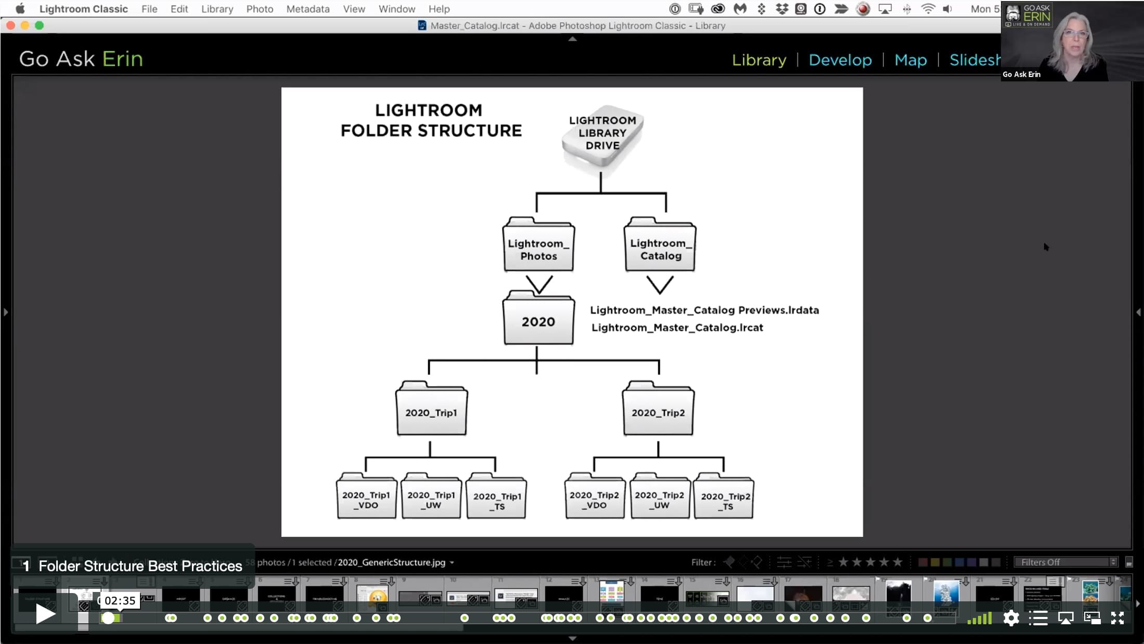Open the View menu
The image size is (1144, 644).
coord(354,9)
